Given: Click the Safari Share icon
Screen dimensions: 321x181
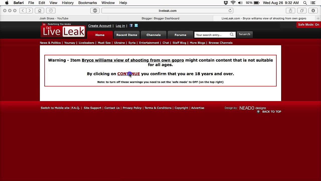Looking at the screenshot, I should 290,11.
